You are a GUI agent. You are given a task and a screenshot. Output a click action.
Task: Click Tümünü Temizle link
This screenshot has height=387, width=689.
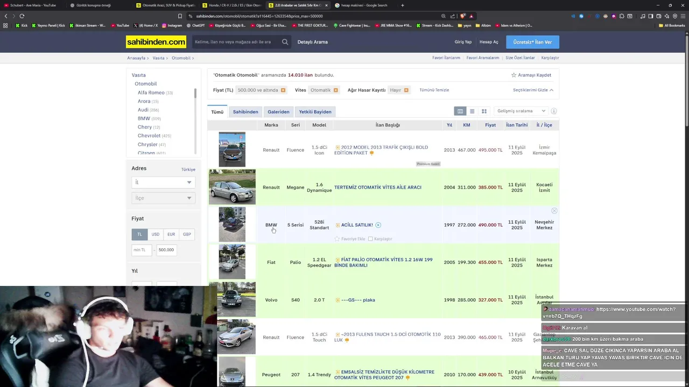[x=434, y=90]
